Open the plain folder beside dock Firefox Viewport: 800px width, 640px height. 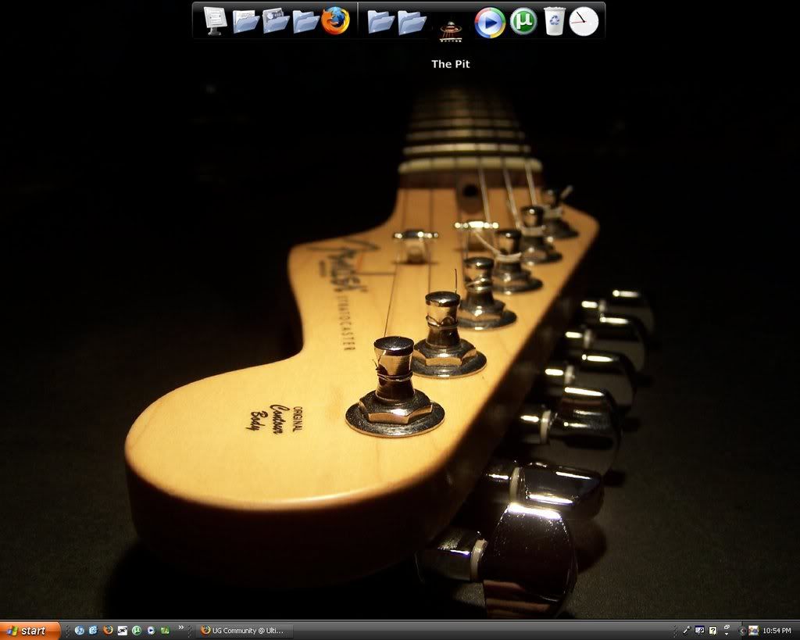[x=306, y=22]
